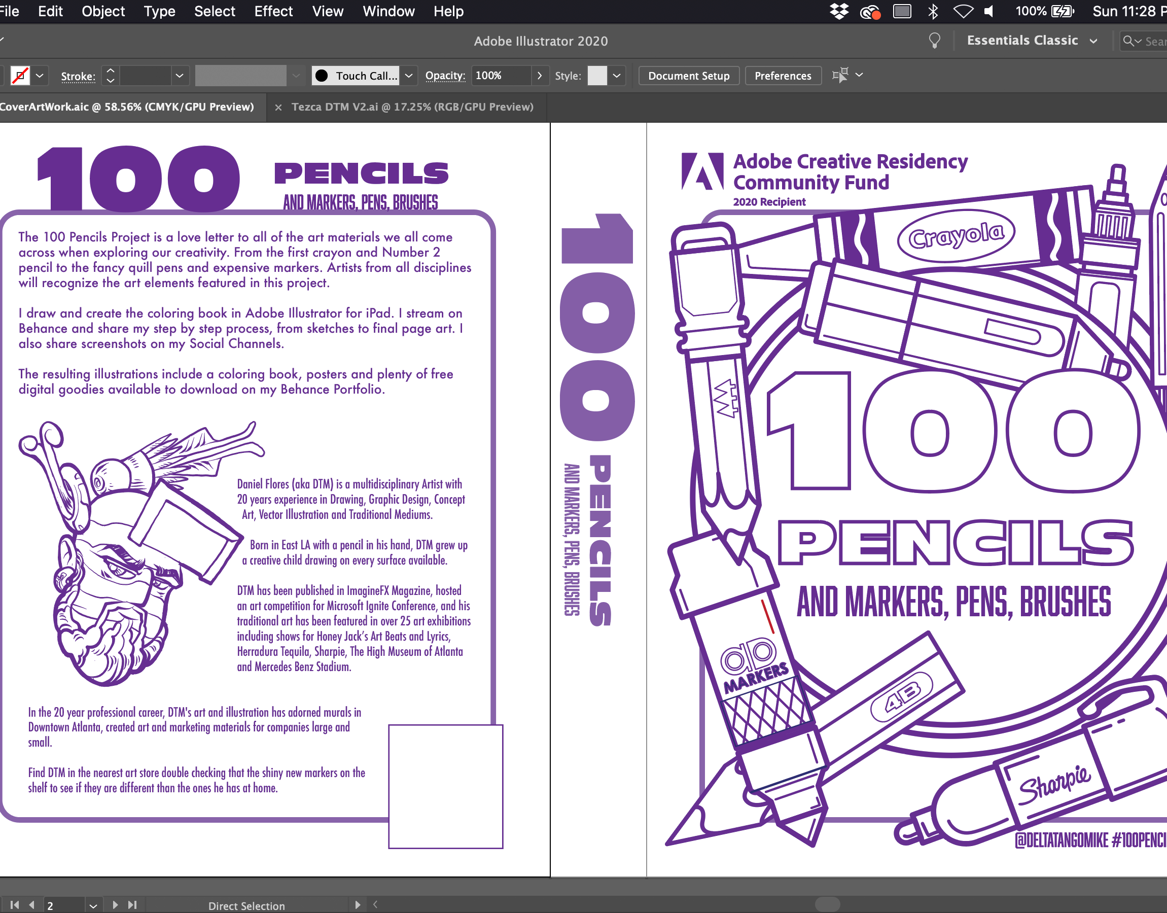The height and width of the screenshot is (913, 1167).
Task: Click the horizontal scrollbar left arrow
Action: click(x=376, y=904)
